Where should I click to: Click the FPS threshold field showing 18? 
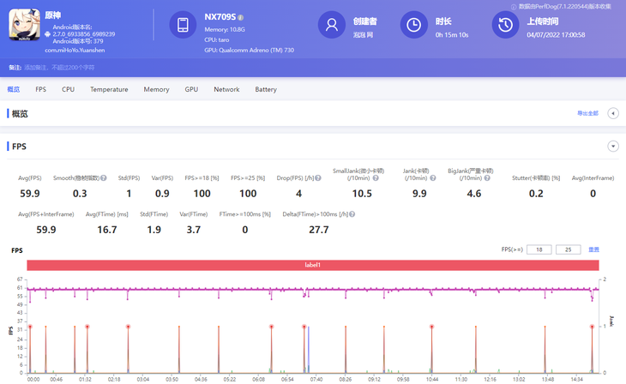point(539,249)
